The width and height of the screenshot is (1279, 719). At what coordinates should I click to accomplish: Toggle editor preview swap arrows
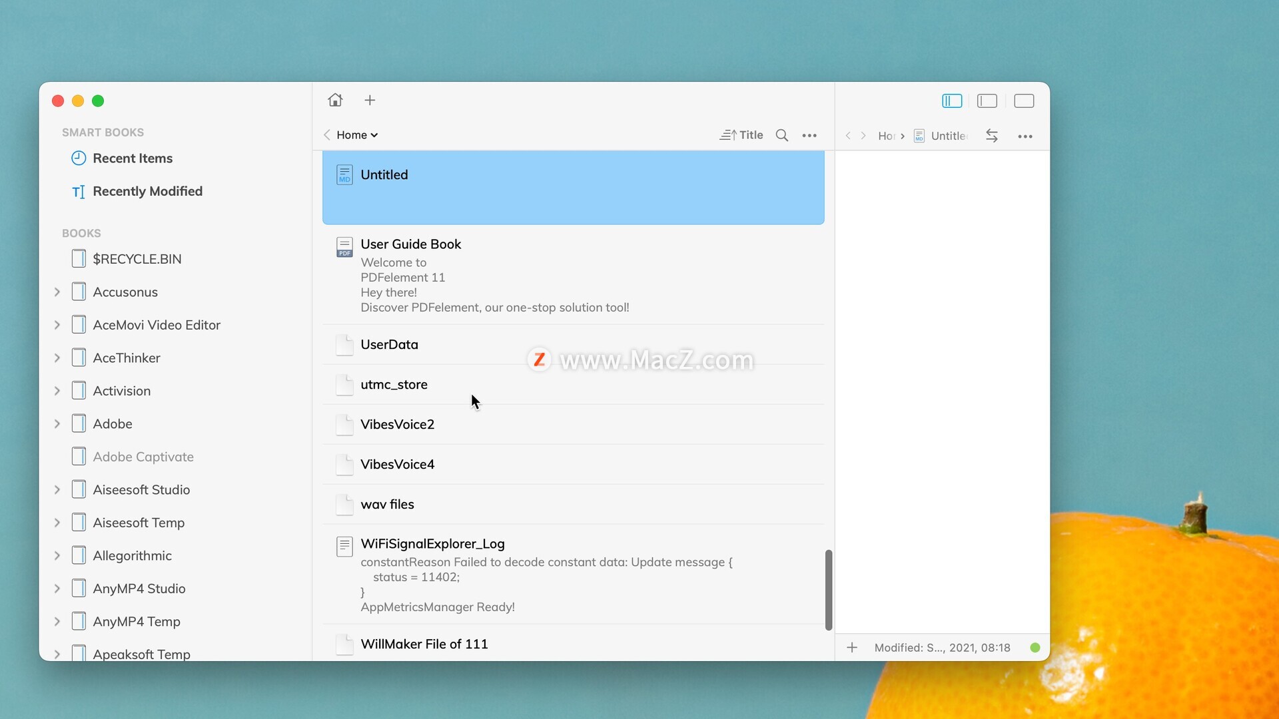[x=992, y=136]
